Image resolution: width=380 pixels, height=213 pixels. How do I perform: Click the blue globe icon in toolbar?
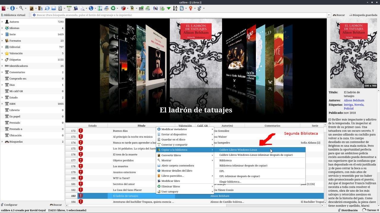pos(91,8)
